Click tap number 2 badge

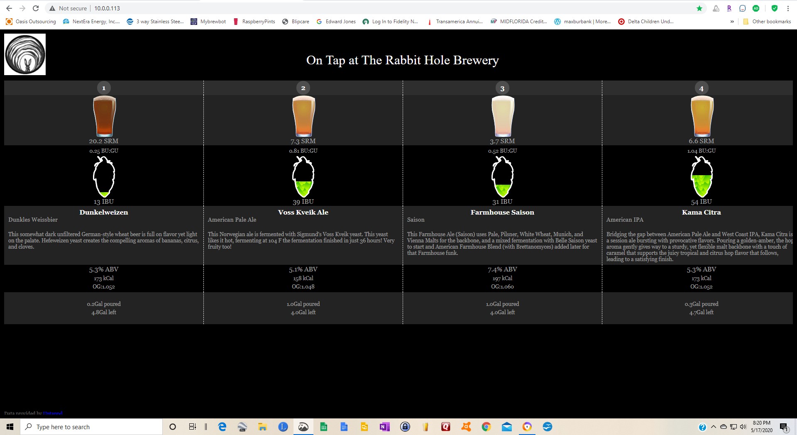click(303, 88)
